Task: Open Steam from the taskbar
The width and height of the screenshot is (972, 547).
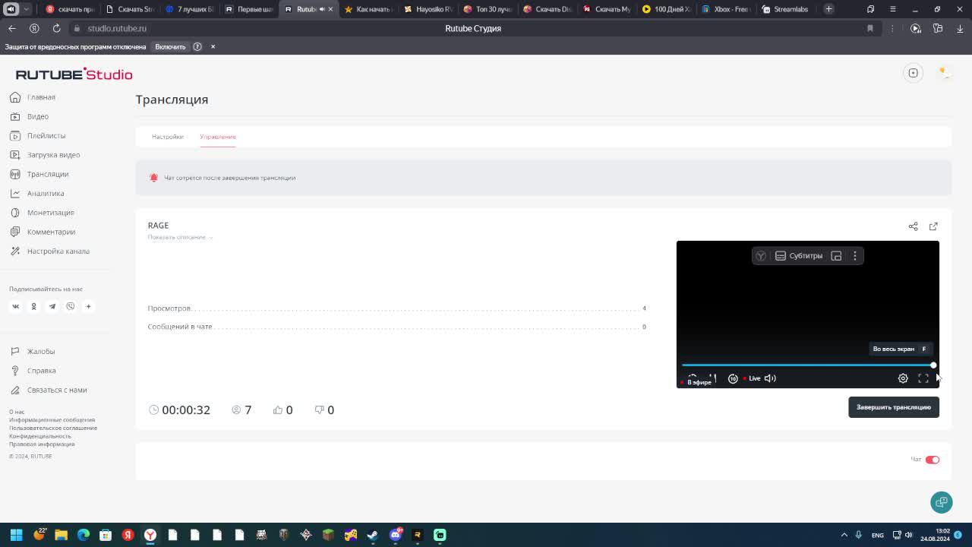Action: click(x=373, y=535)
